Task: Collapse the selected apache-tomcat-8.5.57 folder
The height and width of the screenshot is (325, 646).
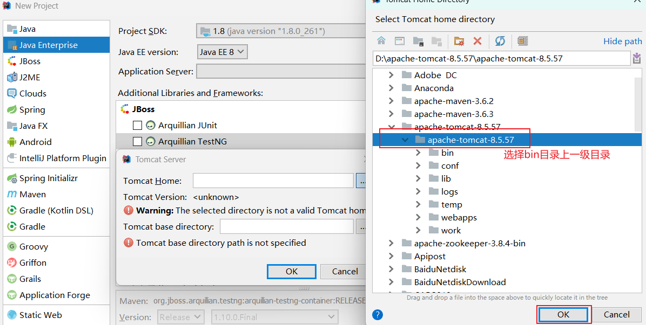Action: click(x=405, y=140)
